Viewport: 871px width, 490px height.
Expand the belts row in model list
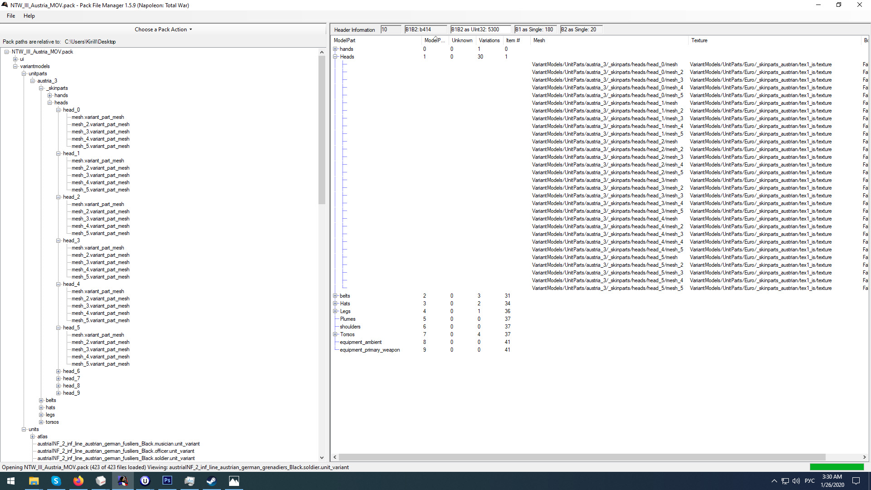point(335,296)
